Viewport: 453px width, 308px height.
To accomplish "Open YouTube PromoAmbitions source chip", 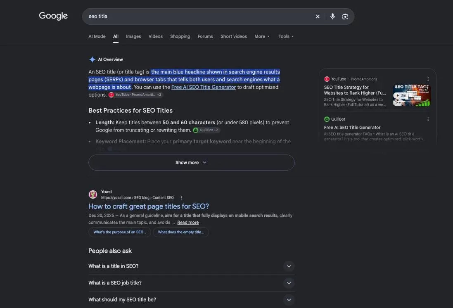I will click(135, 95).
